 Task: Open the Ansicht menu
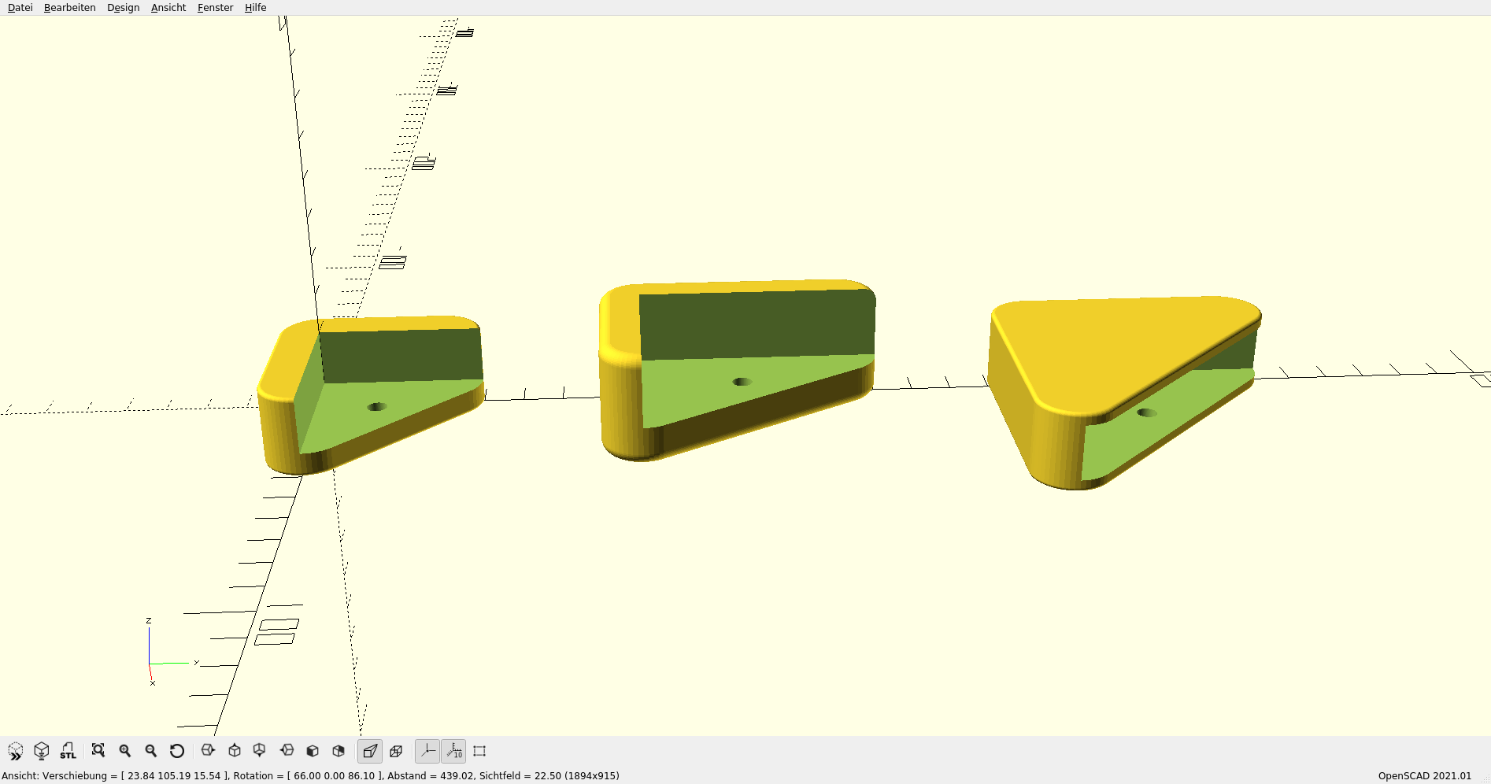tap(168, 8)
